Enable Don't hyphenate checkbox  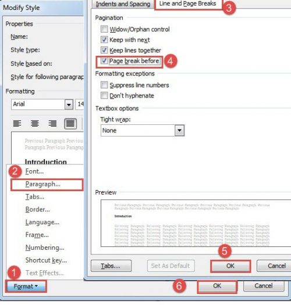coord(104,95)
